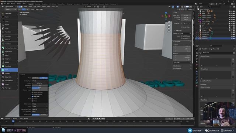Click the bevel Width value field
This screenshot has width=236, height=133.
[40, 83]
